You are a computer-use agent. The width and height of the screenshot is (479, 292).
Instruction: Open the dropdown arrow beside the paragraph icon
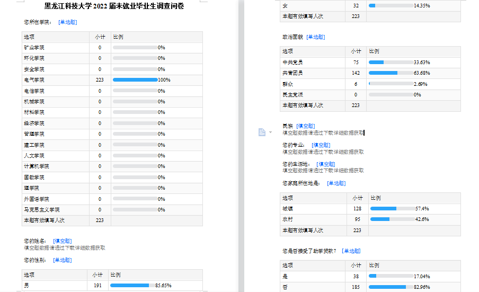pyautogui.click(x=270, y=132)
